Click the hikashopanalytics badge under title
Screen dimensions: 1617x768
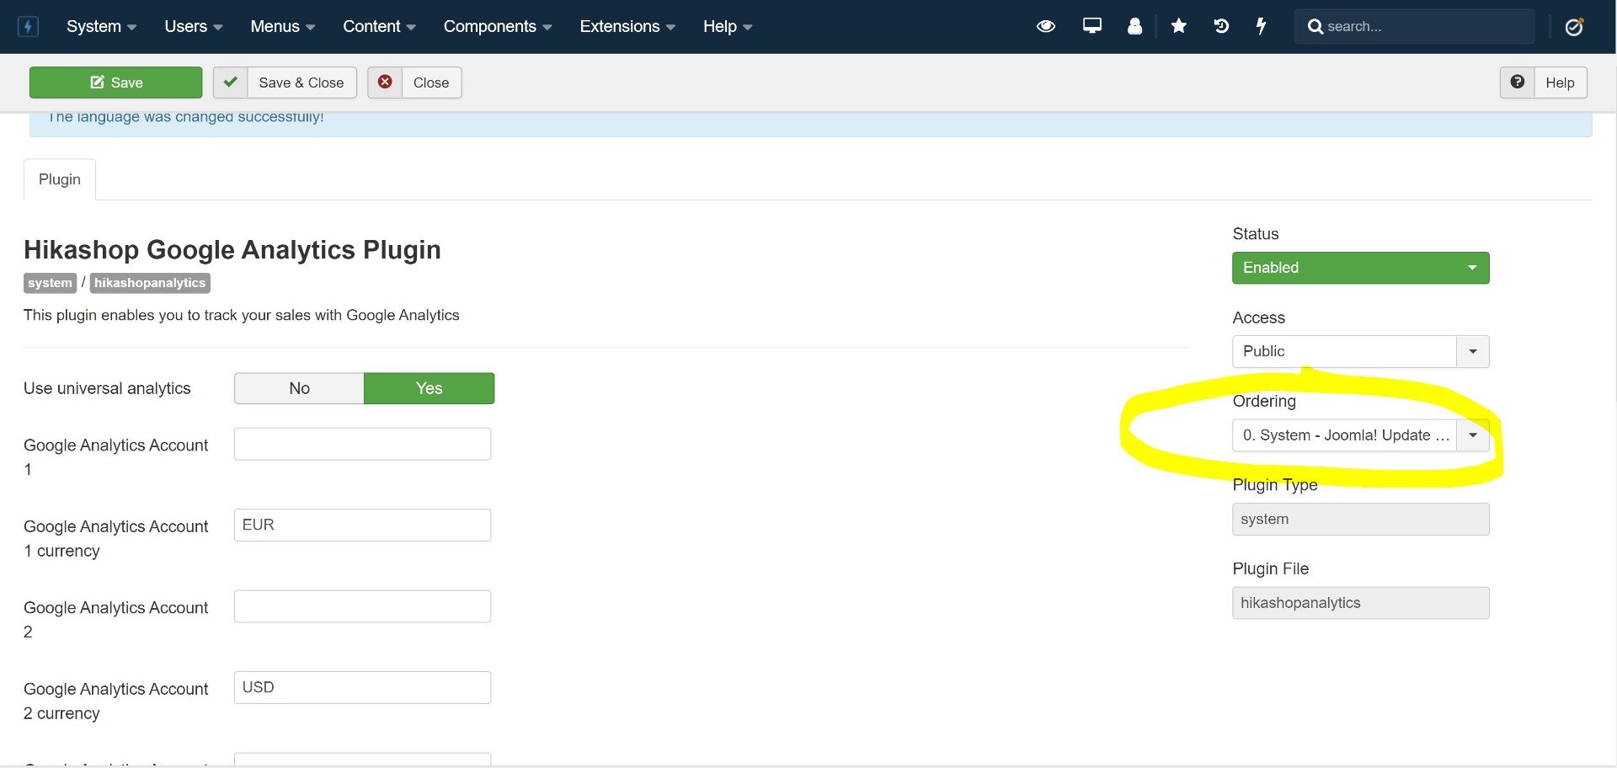[150, 283]
